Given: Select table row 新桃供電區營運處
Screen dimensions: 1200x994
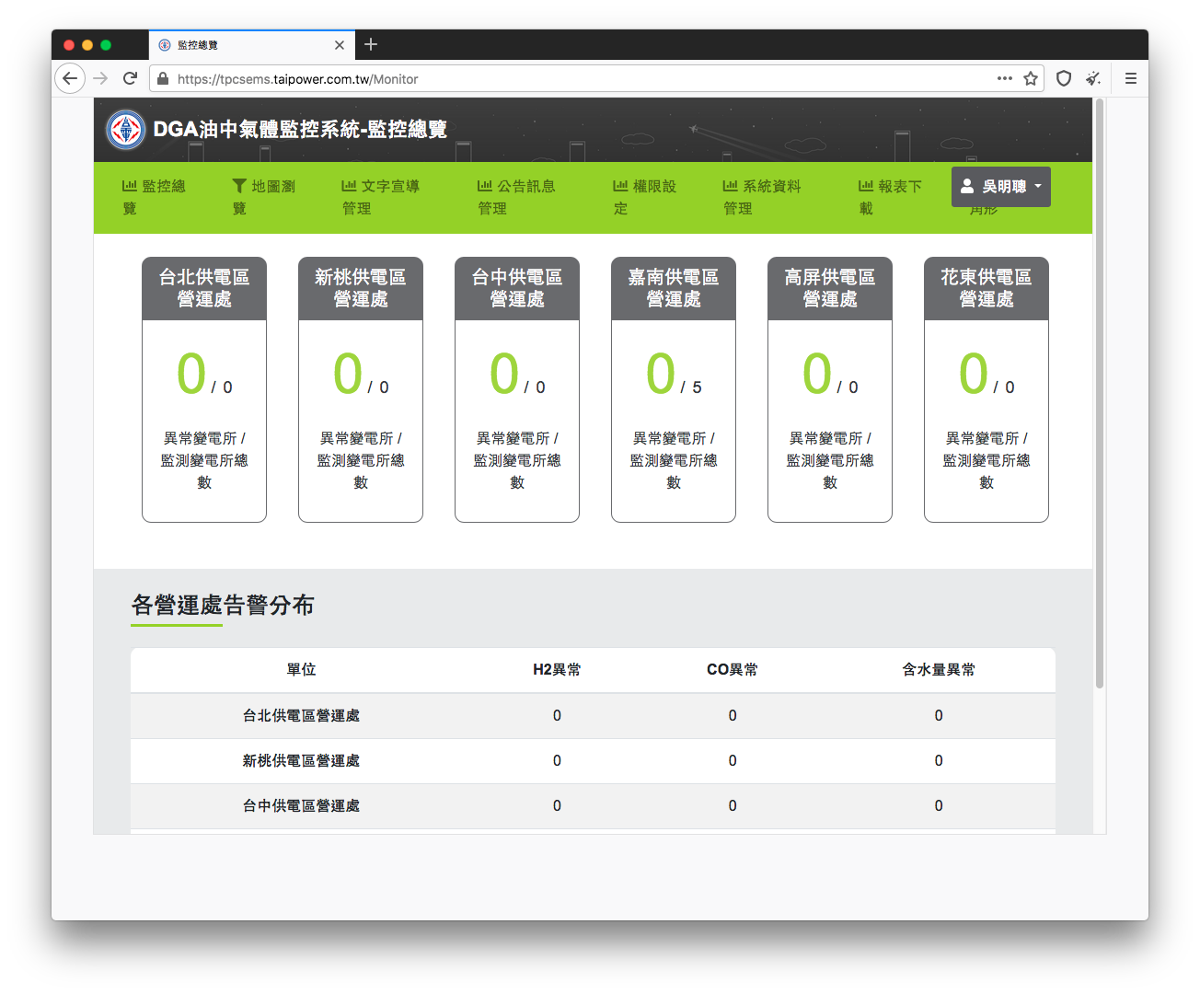Looking at the screenshot, I should pyautogui.click(x=593, y=761).
